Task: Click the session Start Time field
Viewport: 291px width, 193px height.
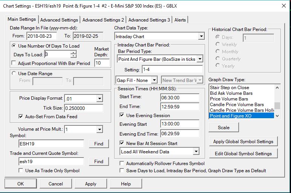Action: (180, 97)
